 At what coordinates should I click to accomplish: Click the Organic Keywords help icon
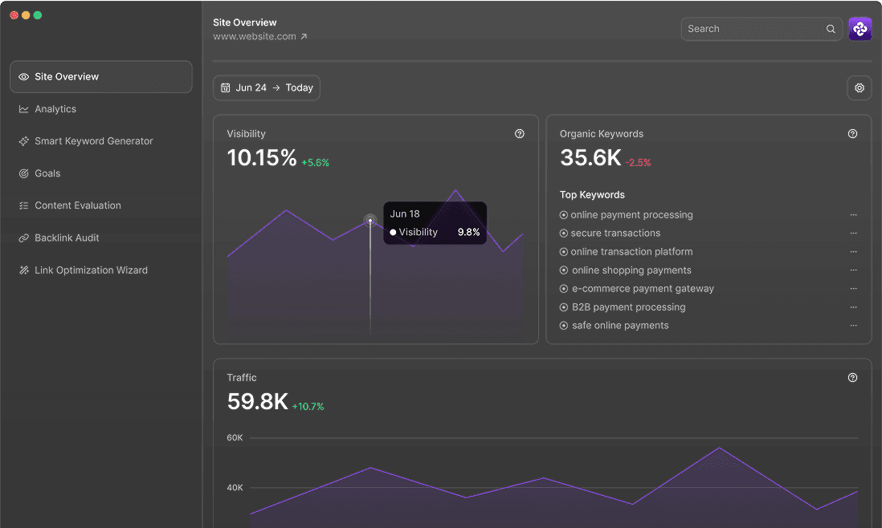852,134
